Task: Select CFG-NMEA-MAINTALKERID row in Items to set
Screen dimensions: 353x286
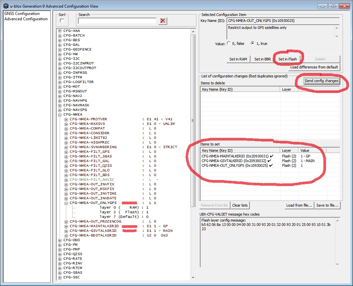Action: tap(235, 156)
